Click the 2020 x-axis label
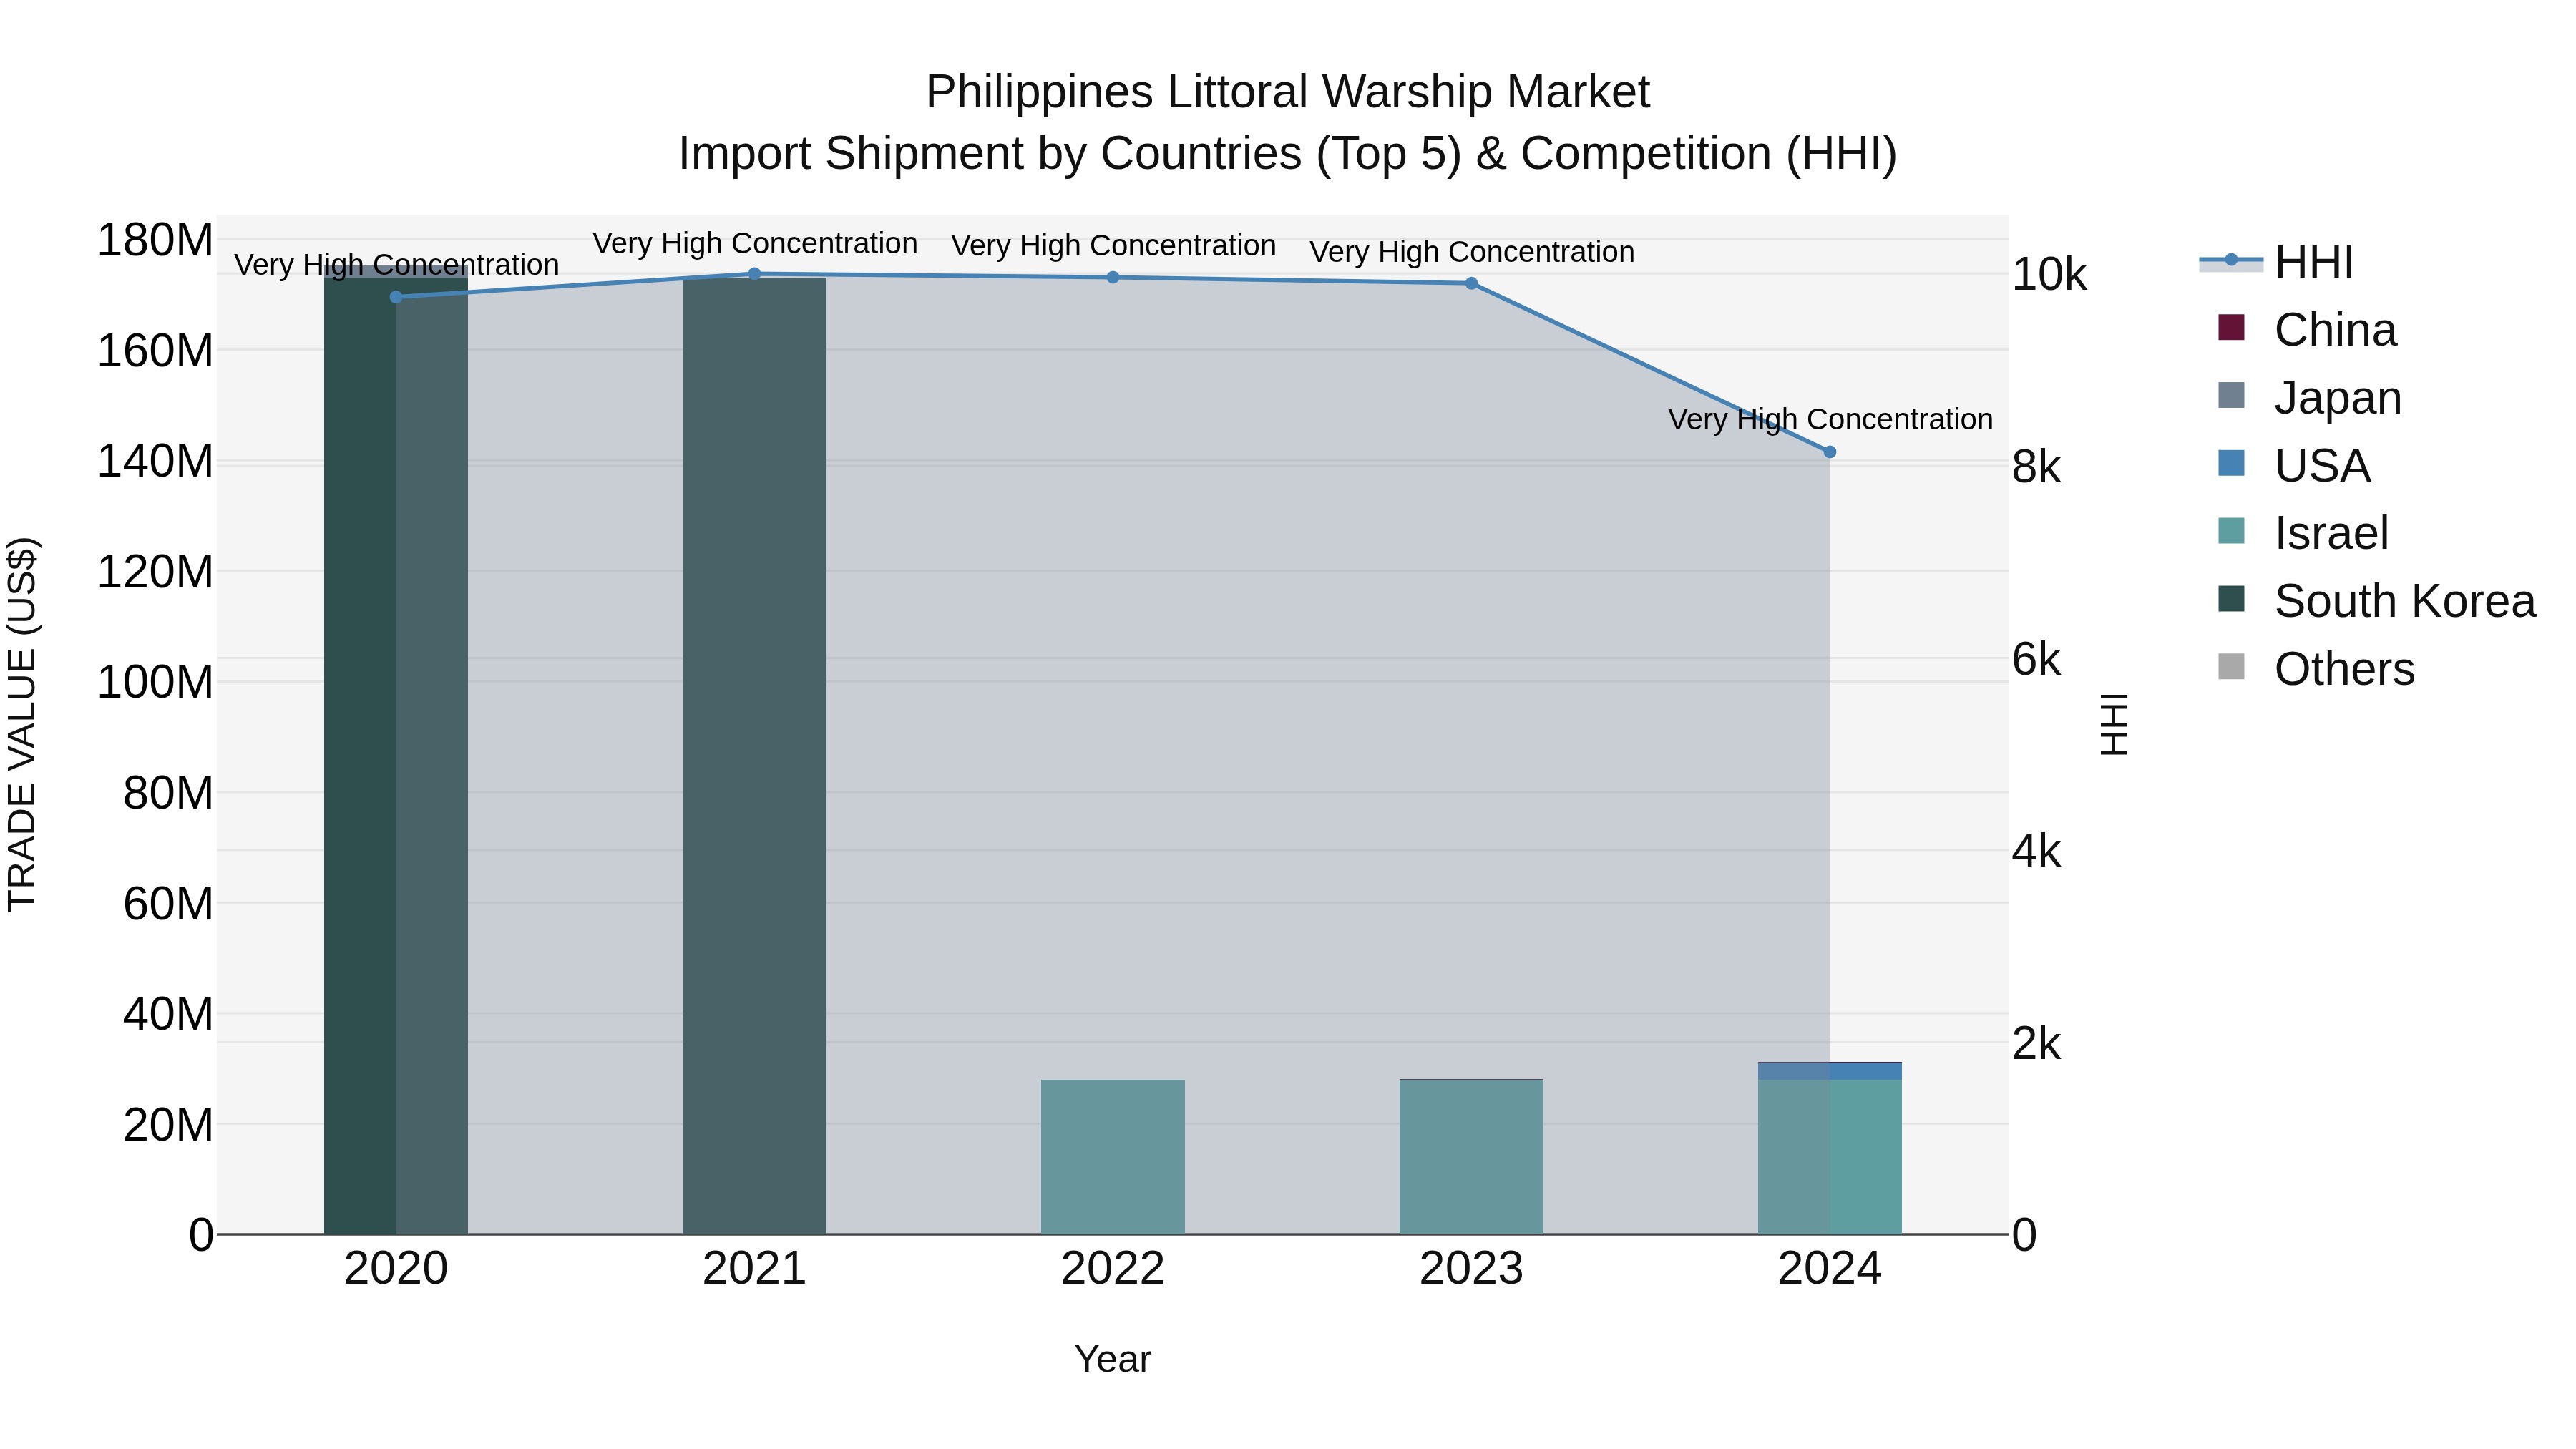 click(396, 1269)
